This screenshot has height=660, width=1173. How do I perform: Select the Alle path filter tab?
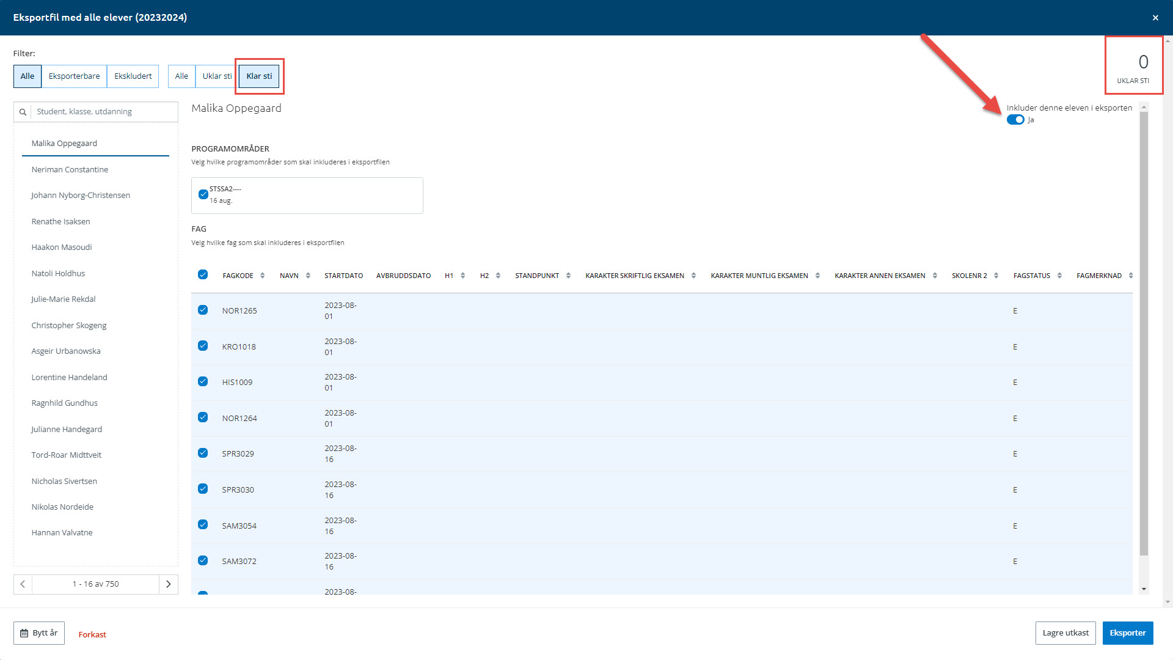click(x=181, y=76)
